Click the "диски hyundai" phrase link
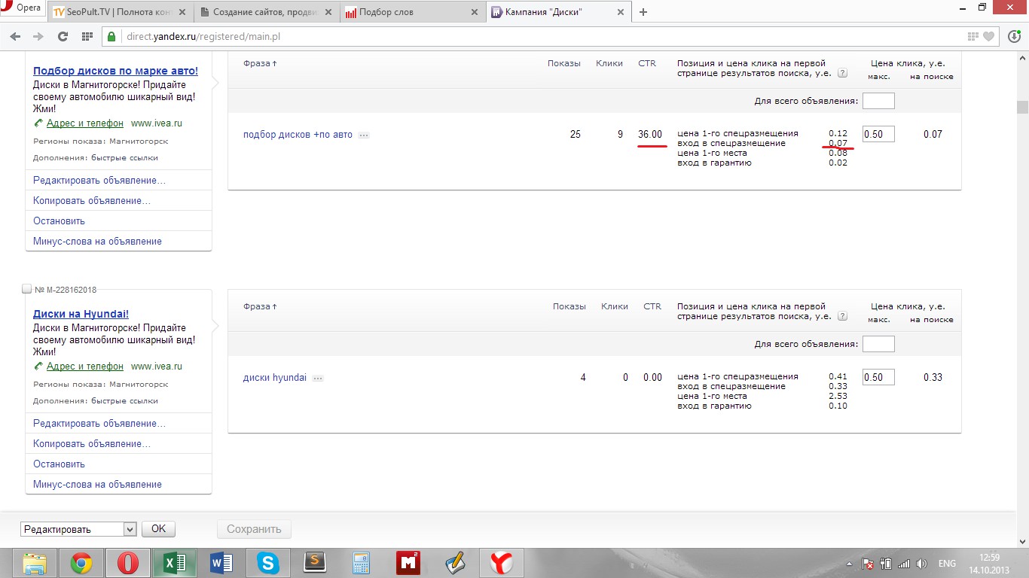1029x578 pixels. tap(275, 378)
